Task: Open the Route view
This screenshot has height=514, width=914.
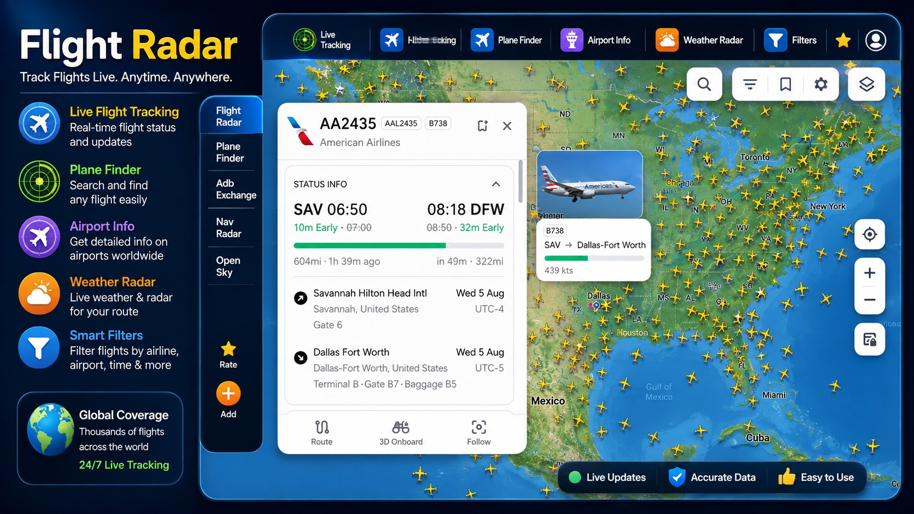Action: click(x=321, y=433)
